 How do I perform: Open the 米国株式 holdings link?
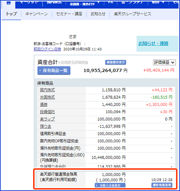click(48, 97)
